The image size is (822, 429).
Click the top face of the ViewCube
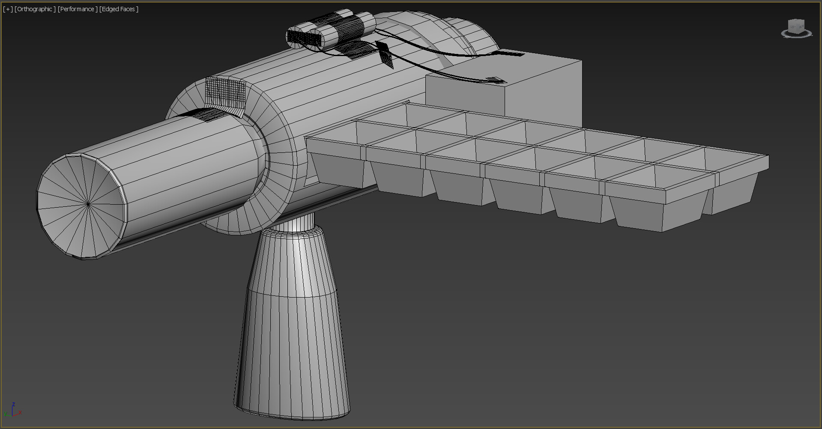click(x=796, y=20)
